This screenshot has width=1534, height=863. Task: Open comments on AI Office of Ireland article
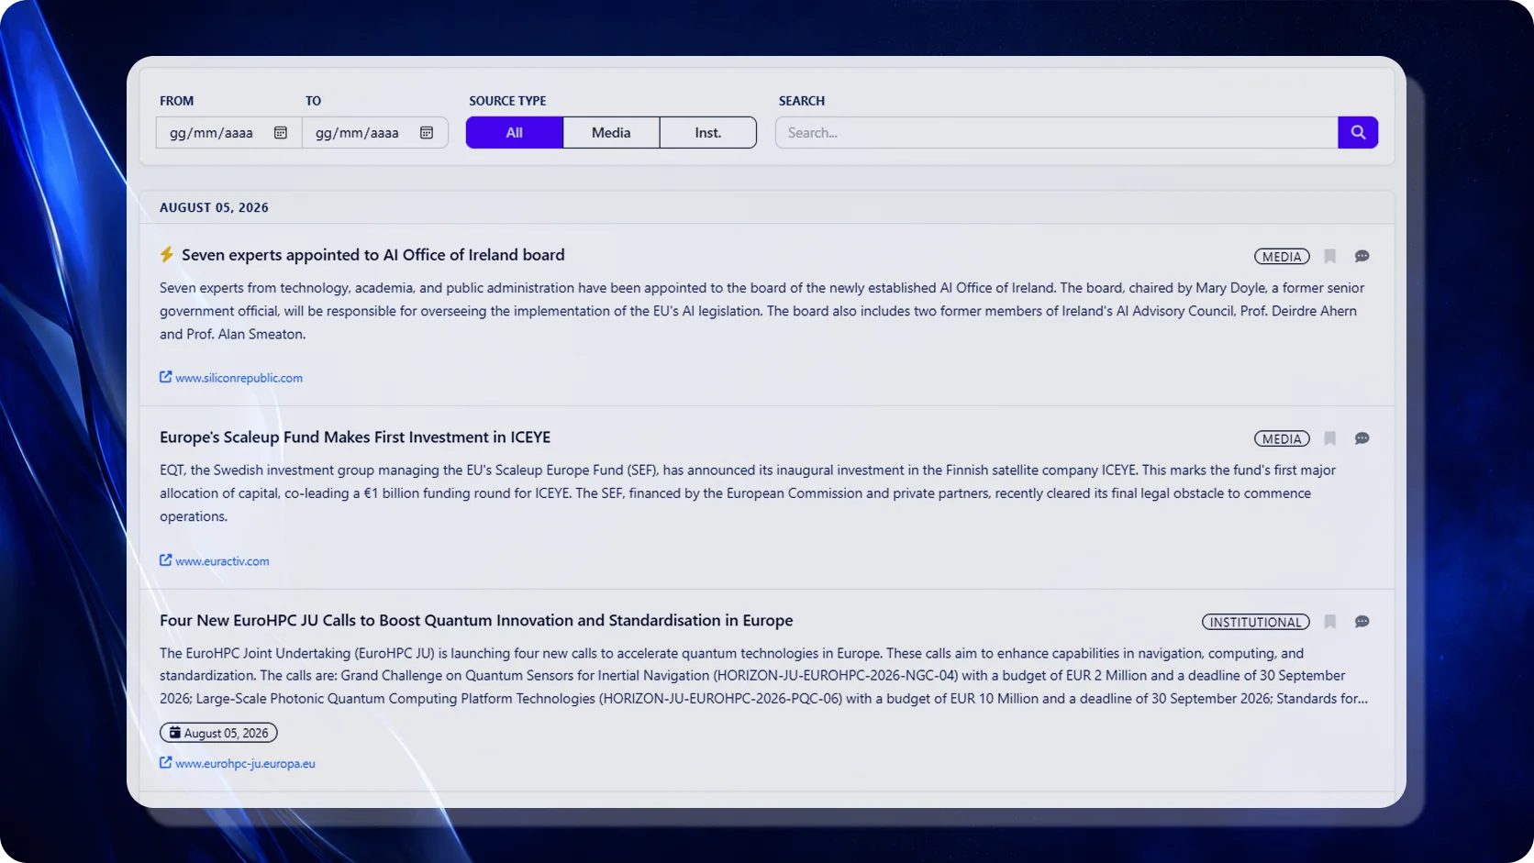(1362, 257)
